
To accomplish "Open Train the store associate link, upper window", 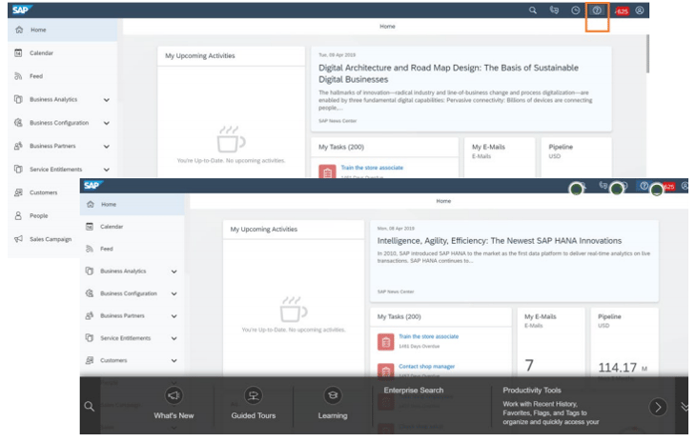I will tap(372, 168).
